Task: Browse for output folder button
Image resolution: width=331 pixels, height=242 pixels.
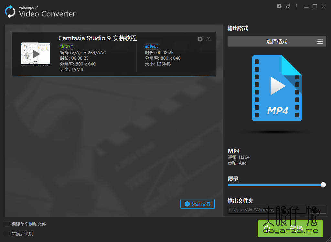Action: click(x=318, y=210)
